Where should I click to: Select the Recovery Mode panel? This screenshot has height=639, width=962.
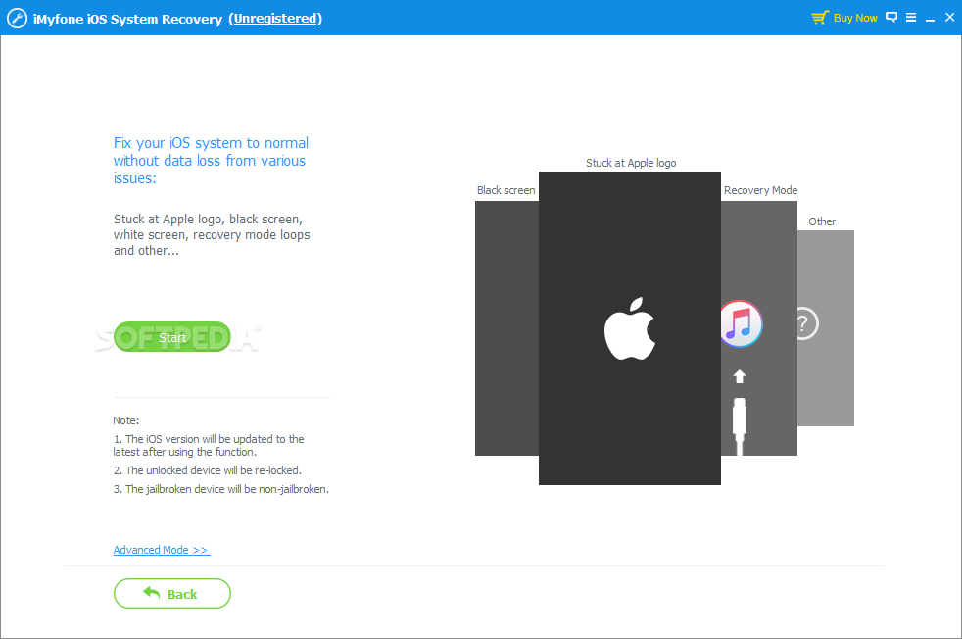pos(759,328)
